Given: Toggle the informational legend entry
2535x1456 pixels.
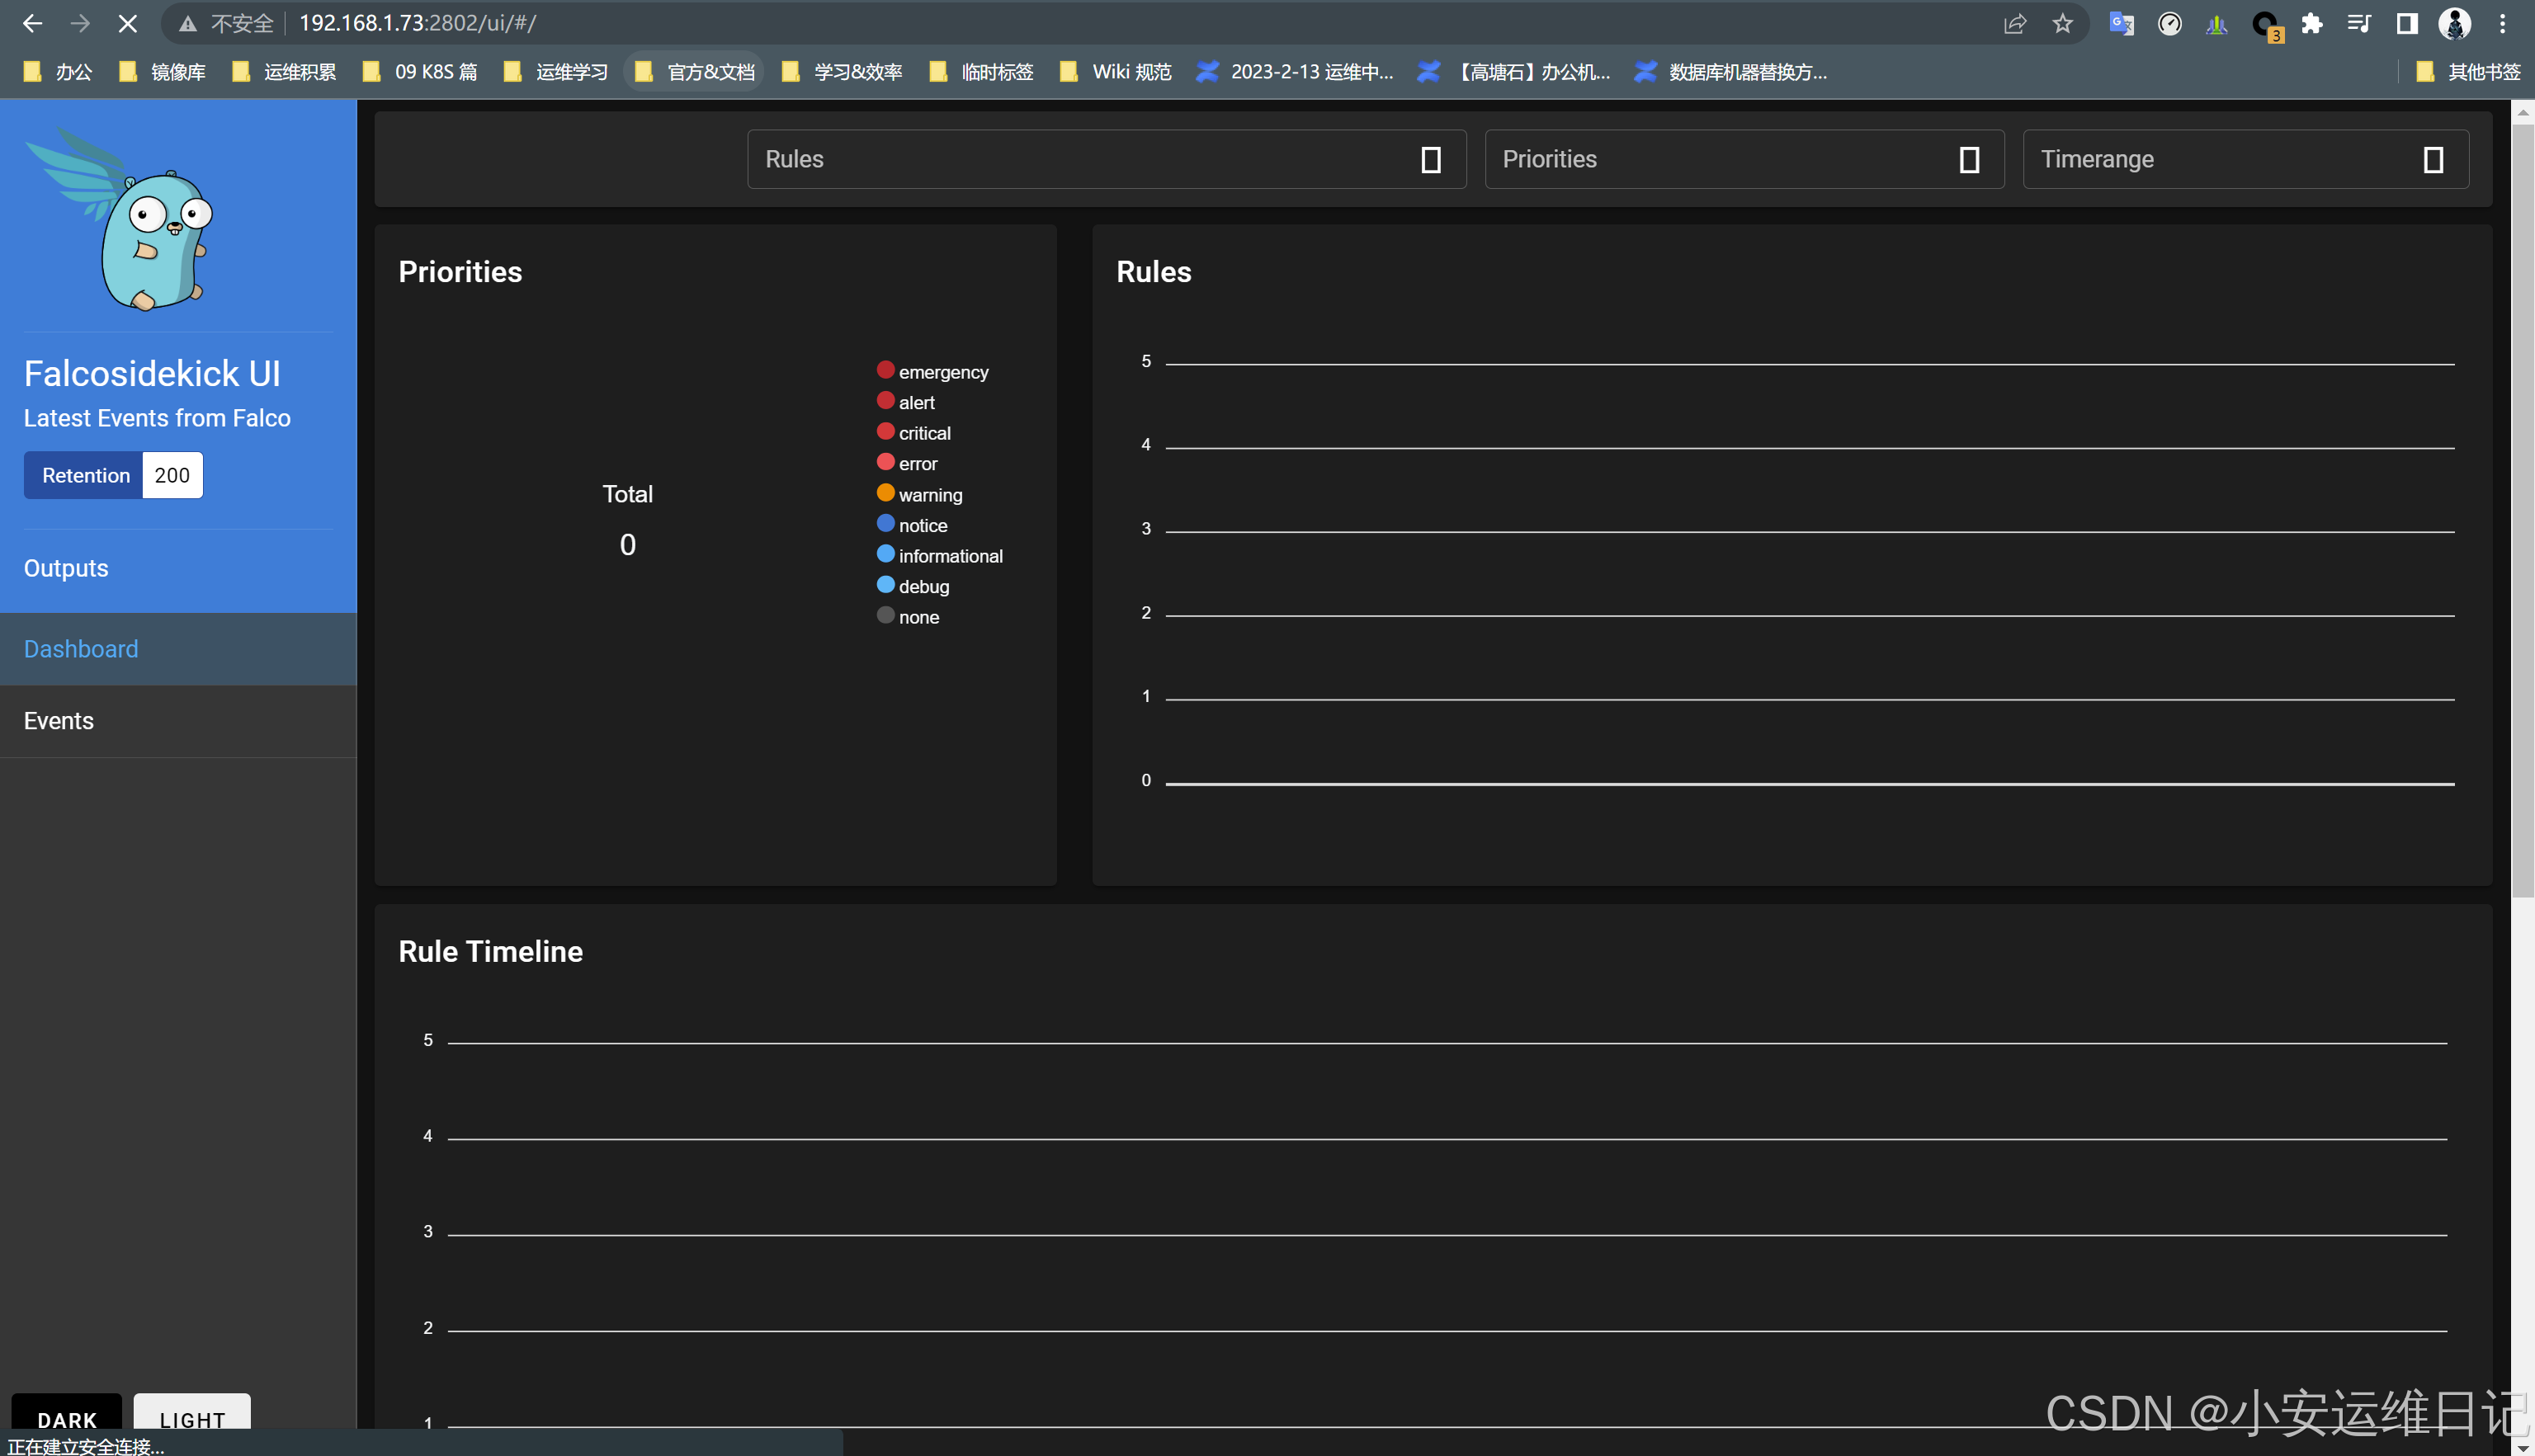Looking at the screenshot, I should (x=940, y=555).
